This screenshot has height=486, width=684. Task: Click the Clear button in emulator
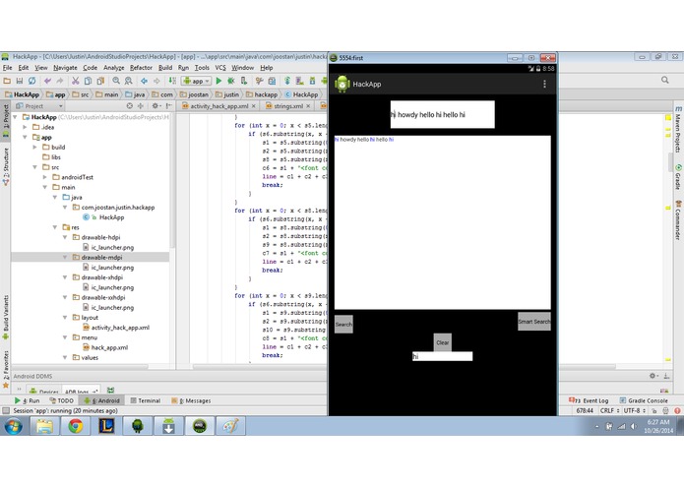pos(442,342)
